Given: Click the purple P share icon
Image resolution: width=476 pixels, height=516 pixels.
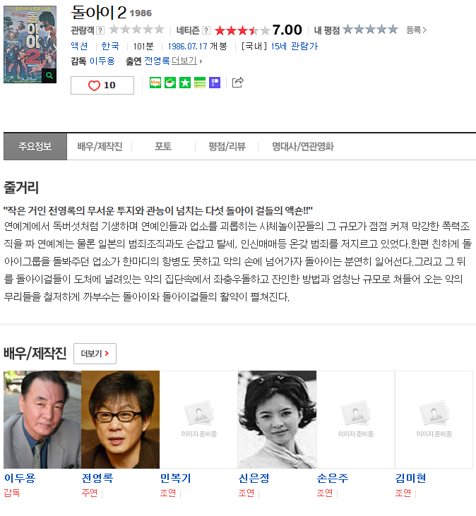Looking at the screenshot, I should [215, 83].
